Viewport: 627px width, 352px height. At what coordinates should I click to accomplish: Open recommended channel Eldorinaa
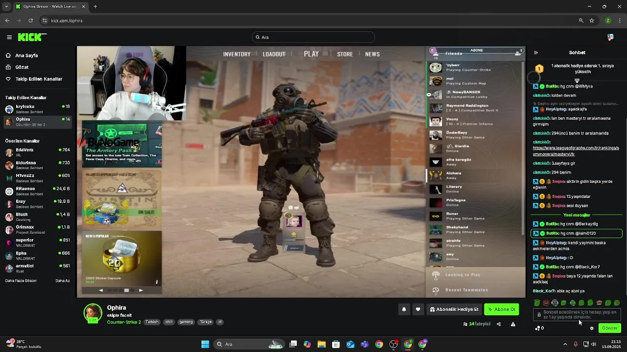37,165
